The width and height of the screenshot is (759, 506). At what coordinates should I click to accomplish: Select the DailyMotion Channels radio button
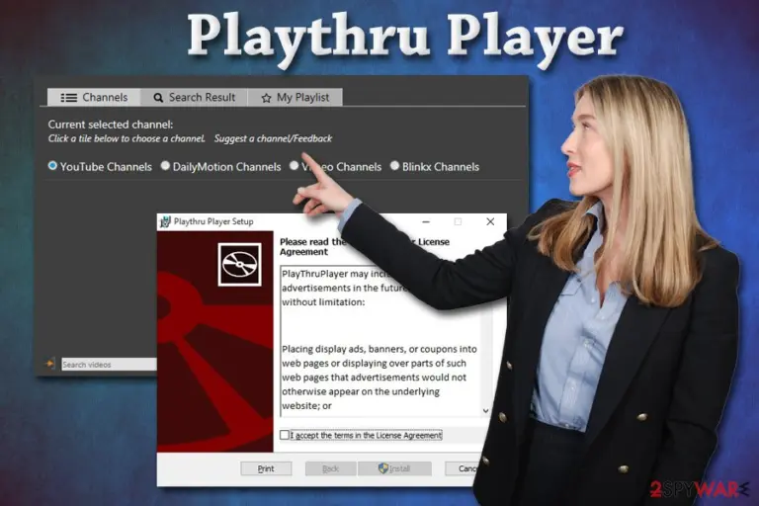(165, 166)
